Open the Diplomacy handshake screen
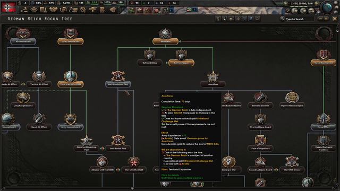This screenshot has width=340, height=191. point(53,10)
